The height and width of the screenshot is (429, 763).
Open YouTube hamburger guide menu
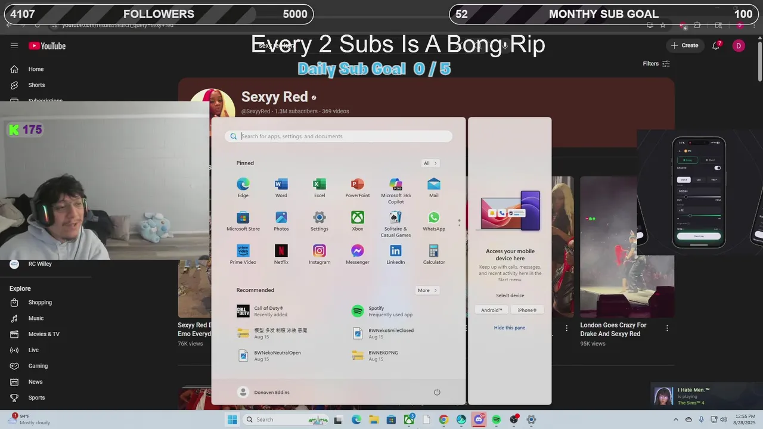tap(14, 45)
